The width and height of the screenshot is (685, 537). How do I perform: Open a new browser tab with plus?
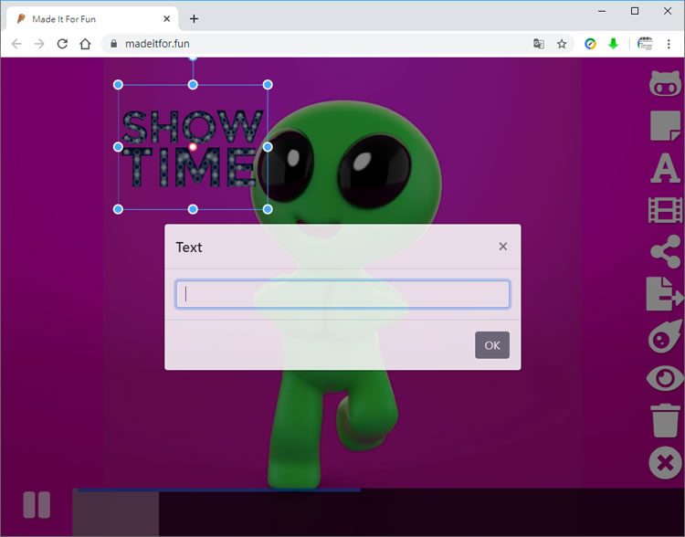coord(194,19)
